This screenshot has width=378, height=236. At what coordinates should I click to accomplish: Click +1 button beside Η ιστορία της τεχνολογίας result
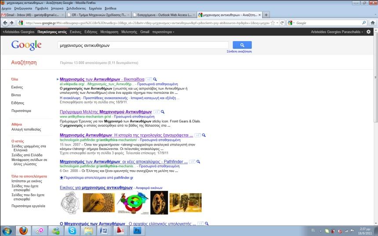point(198,135)
